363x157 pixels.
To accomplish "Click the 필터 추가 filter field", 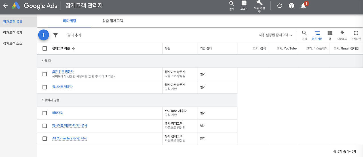I will (74, 35).
